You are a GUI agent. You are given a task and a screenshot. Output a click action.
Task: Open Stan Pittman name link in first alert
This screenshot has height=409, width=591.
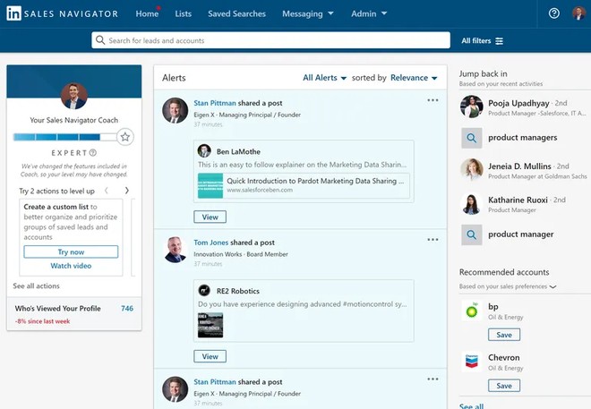(215, 103)
